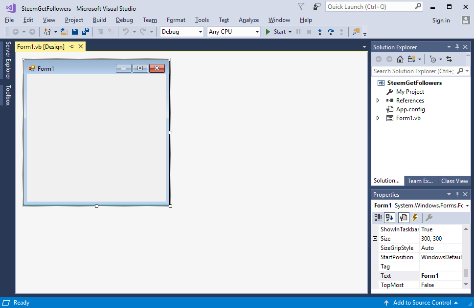Open the Analyze menu
Screen dimensions: 474x308
click(x=249, y=20)
